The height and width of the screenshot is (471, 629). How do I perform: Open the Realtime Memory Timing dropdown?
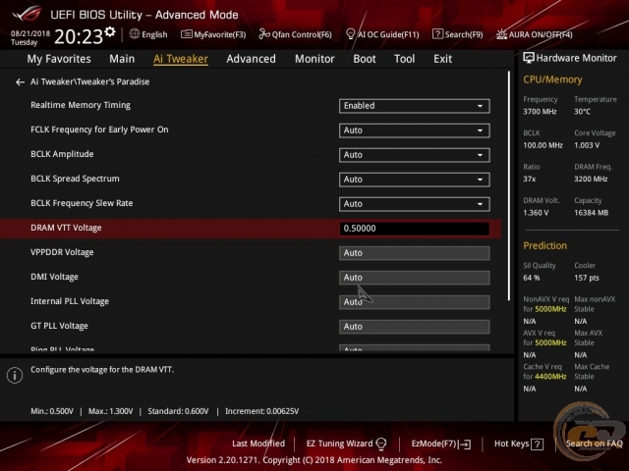pyautogui.click(x=415, y=106)
